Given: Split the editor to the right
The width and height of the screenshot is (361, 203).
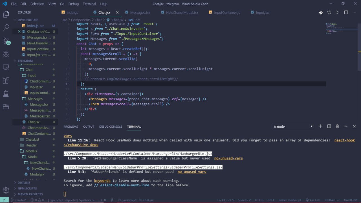Looking at the screenshot, I should 346,13.
